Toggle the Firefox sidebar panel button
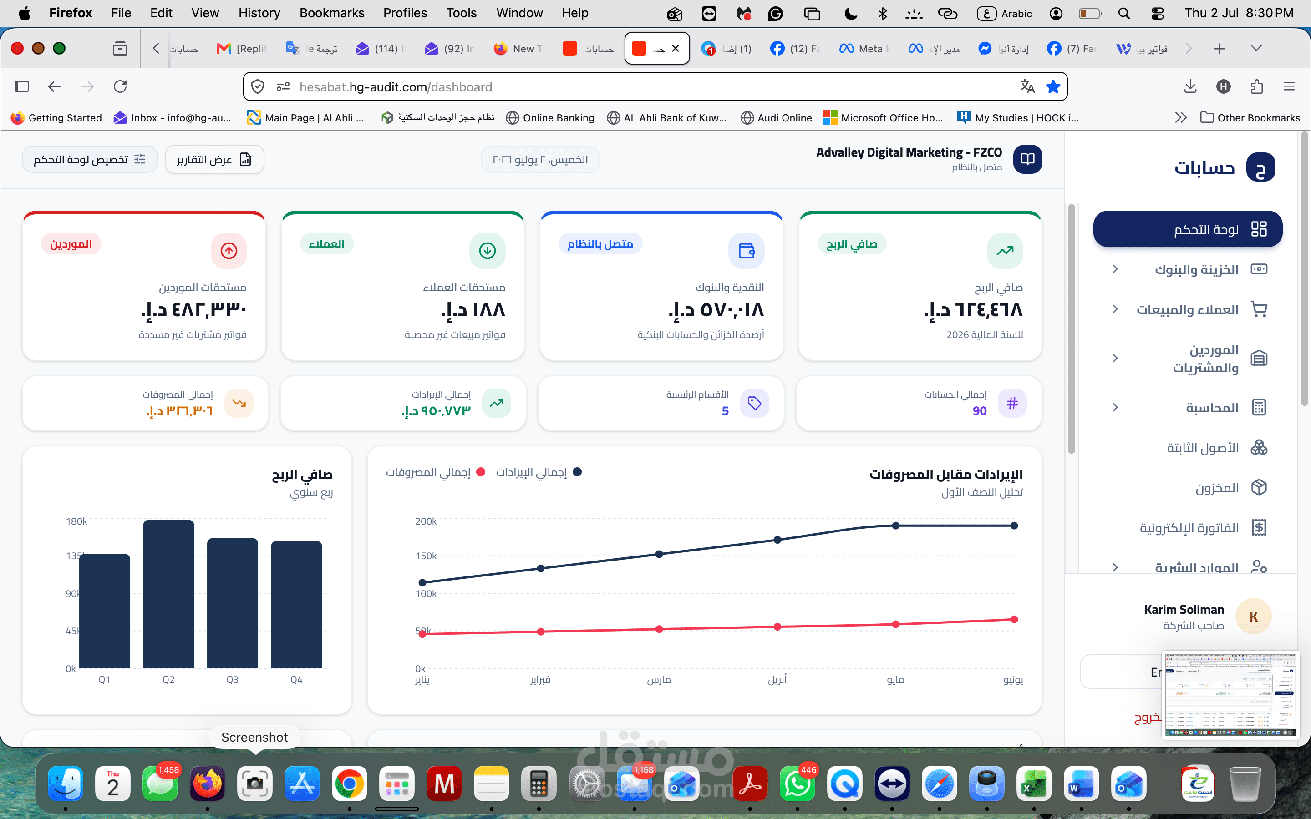This screenshot has width=1311, height=819. click(x=22, y=86)
